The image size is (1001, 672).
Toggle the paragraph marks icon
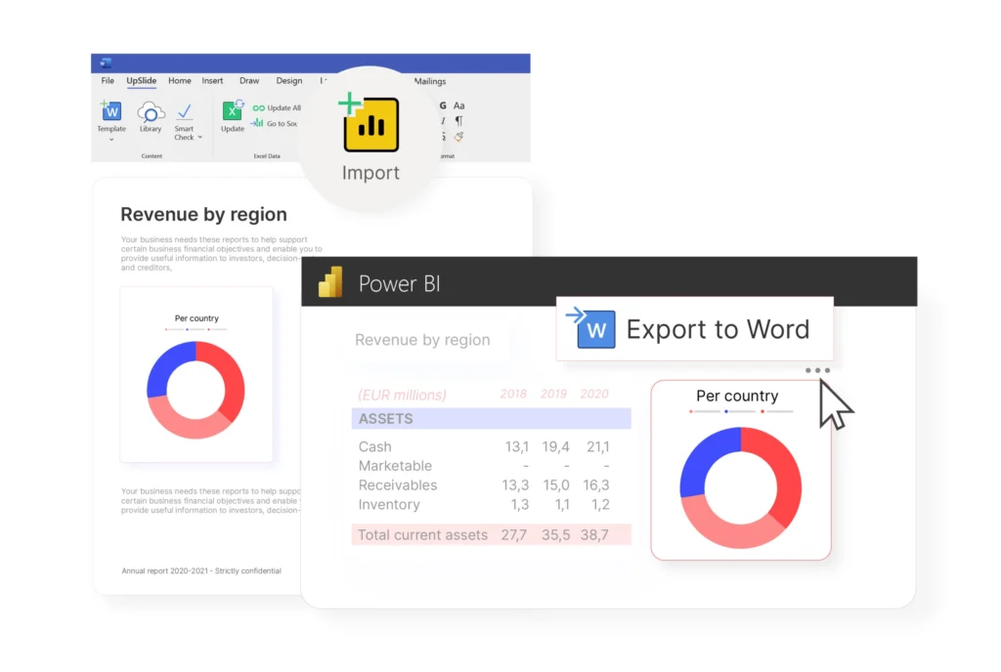click(x=457, y=121)
